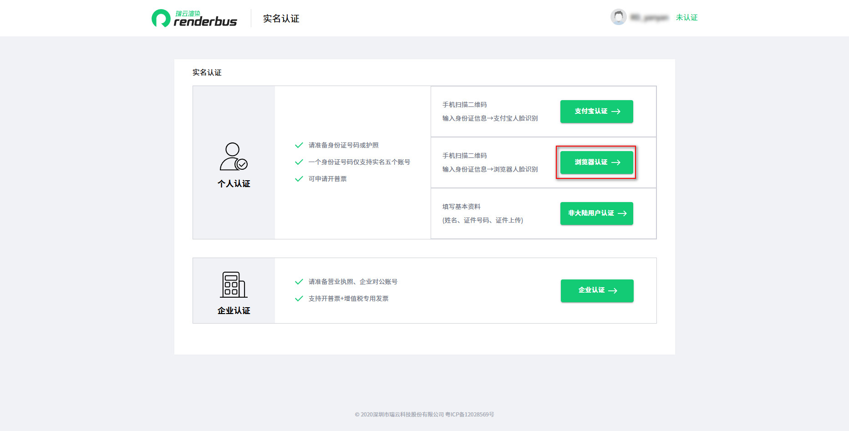Click the blurred username beside avatar
This screenshot has width=849, height=431.
tap(650, 17)
